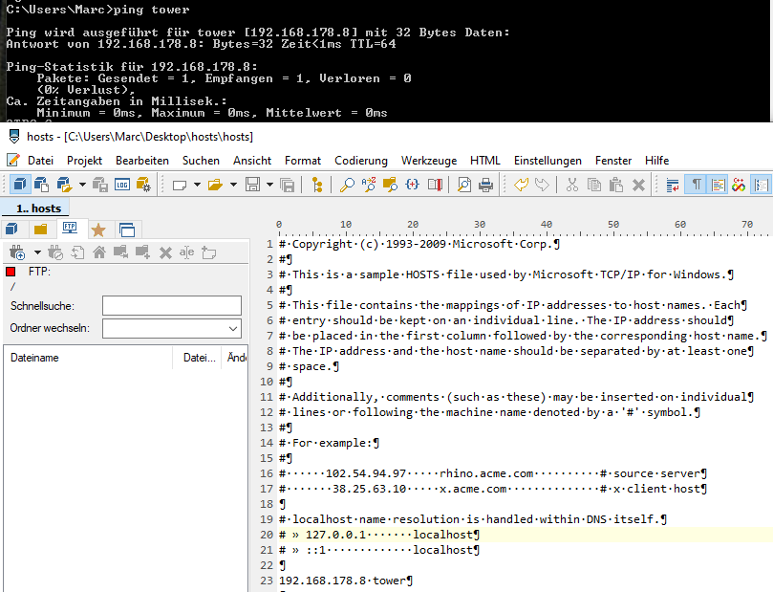This screenshot has width=773, height=592.
Task: Open the Projekt menu
Action: click(84, 161)
